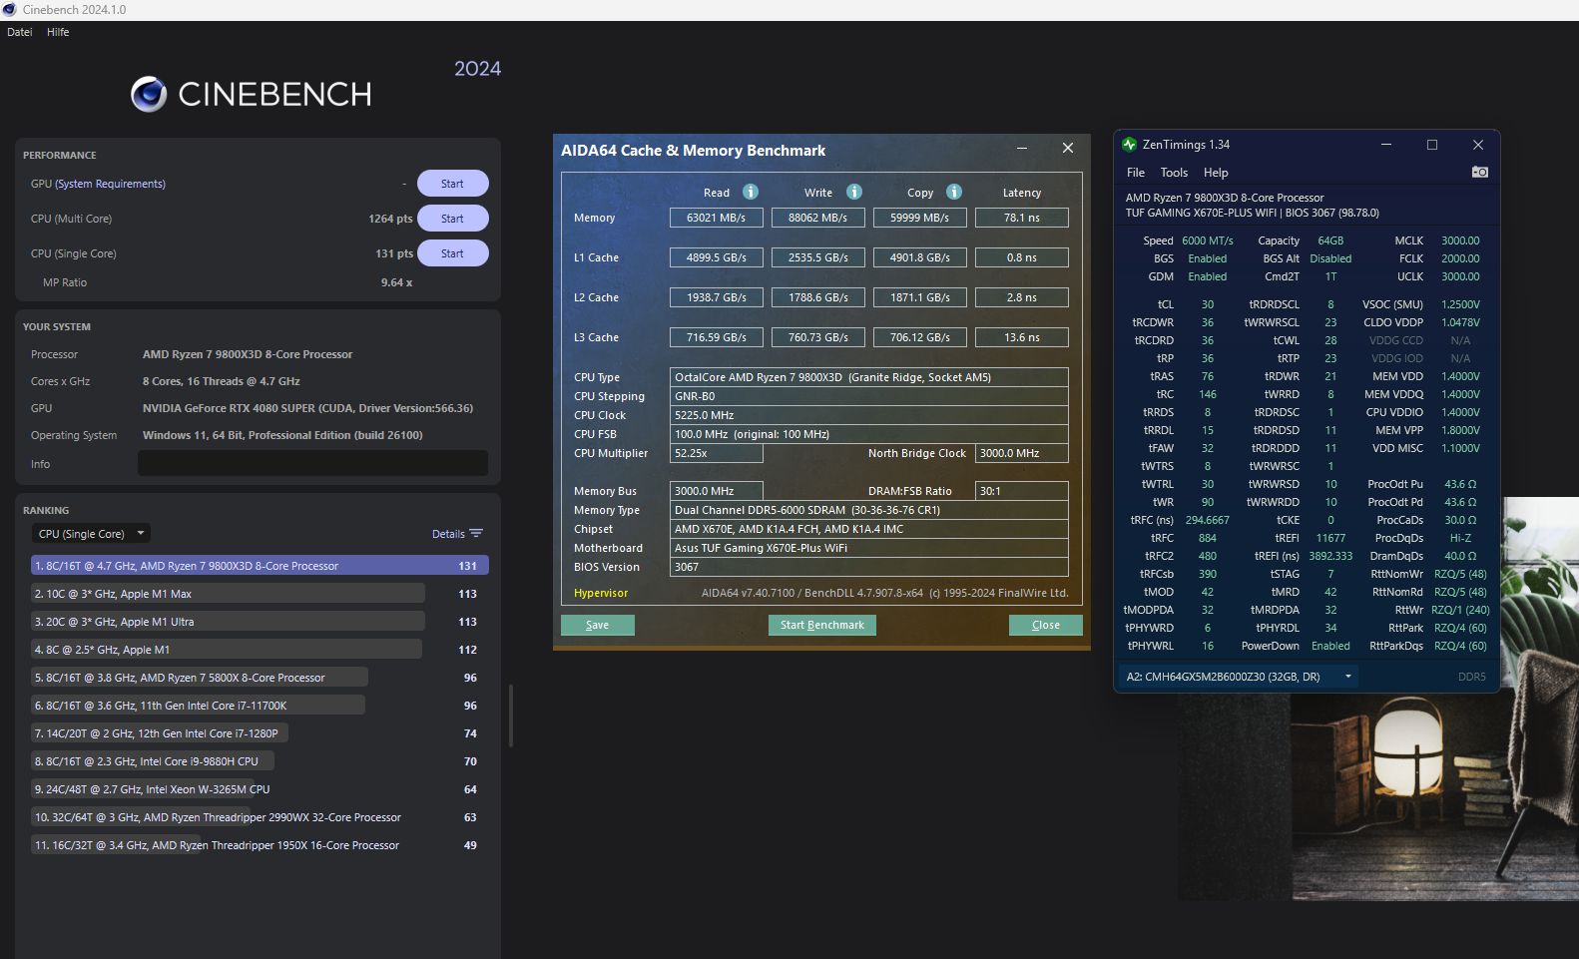Select ranking row Intel Core i7-1280P
Image resolution: width=1579 pixels, height=959 pixels.
[x=260, y=733]
